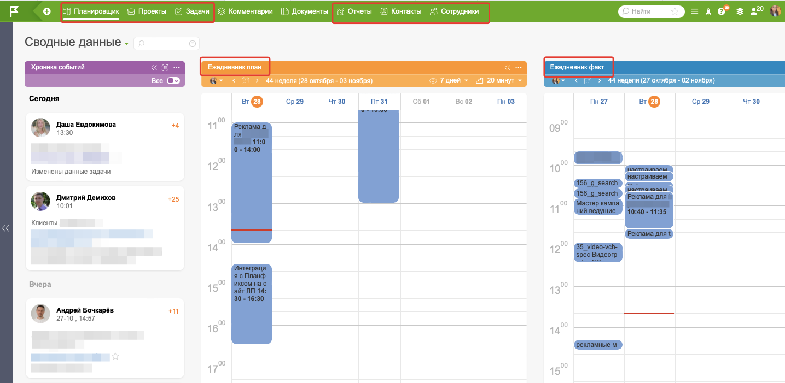Image resolution: width=785 pixels, height=383 pixels.
Task: Click the layers stack icon
Action: (x=740, y=11)
